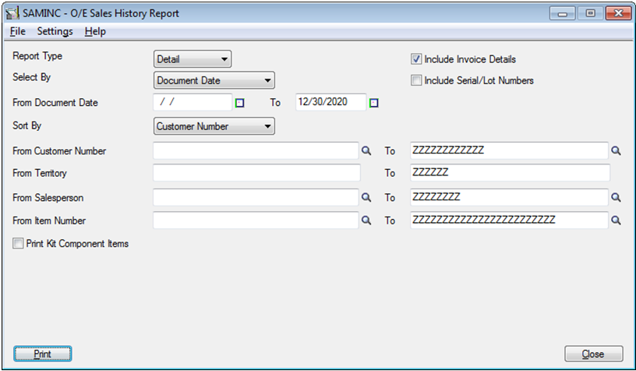Click the Print button
This screenshot has width=636, height=371.
click(x=43, y=354)
